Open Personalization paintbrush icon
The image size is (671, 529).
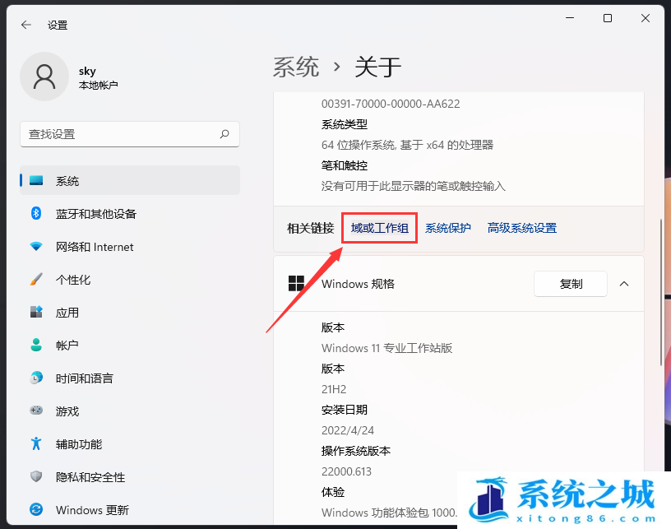click(36, 280)
